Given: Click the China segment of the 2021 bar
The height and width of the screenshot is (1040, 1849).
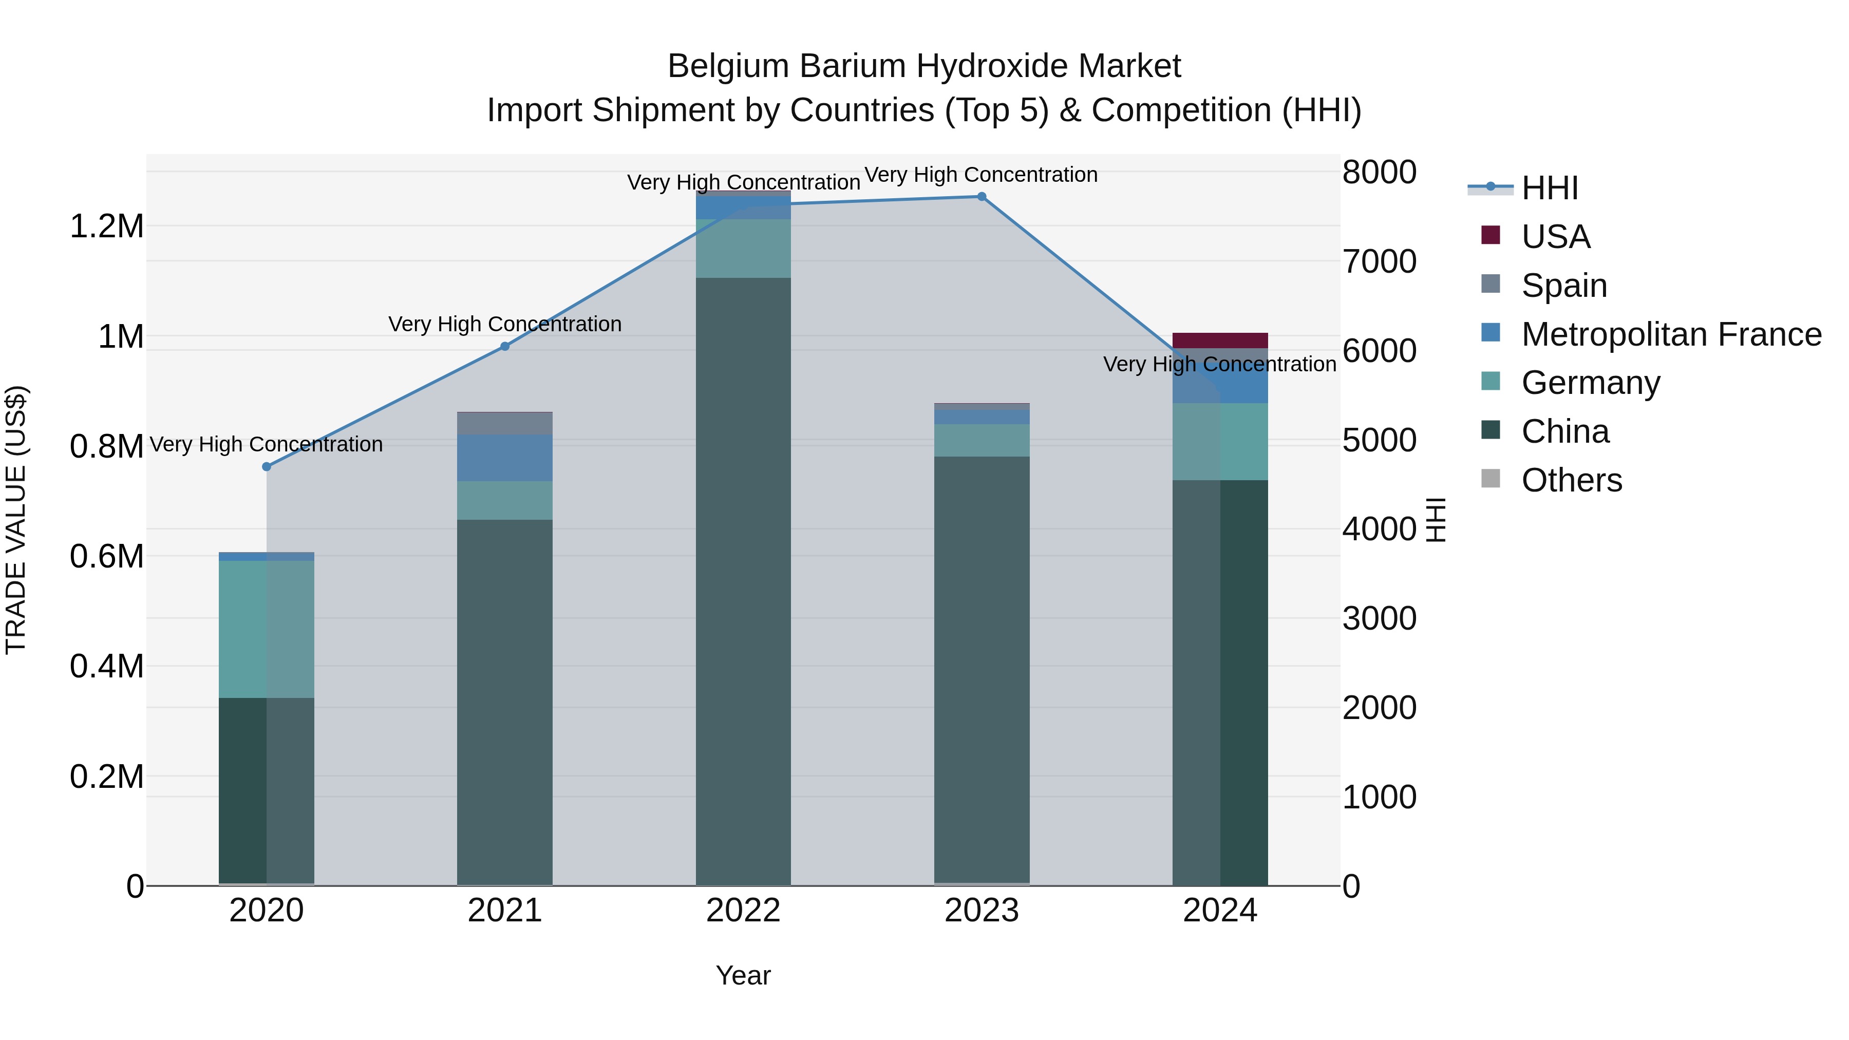Looking at the screenshot, I should (x=504, y=702).
